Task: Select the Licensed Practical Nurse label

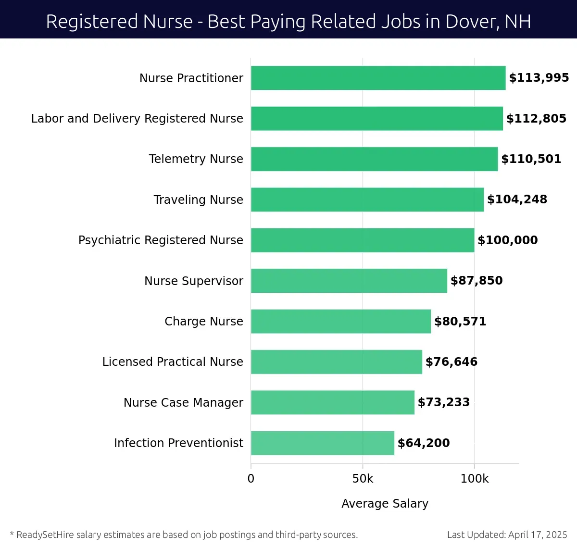Action: point(173,361)
